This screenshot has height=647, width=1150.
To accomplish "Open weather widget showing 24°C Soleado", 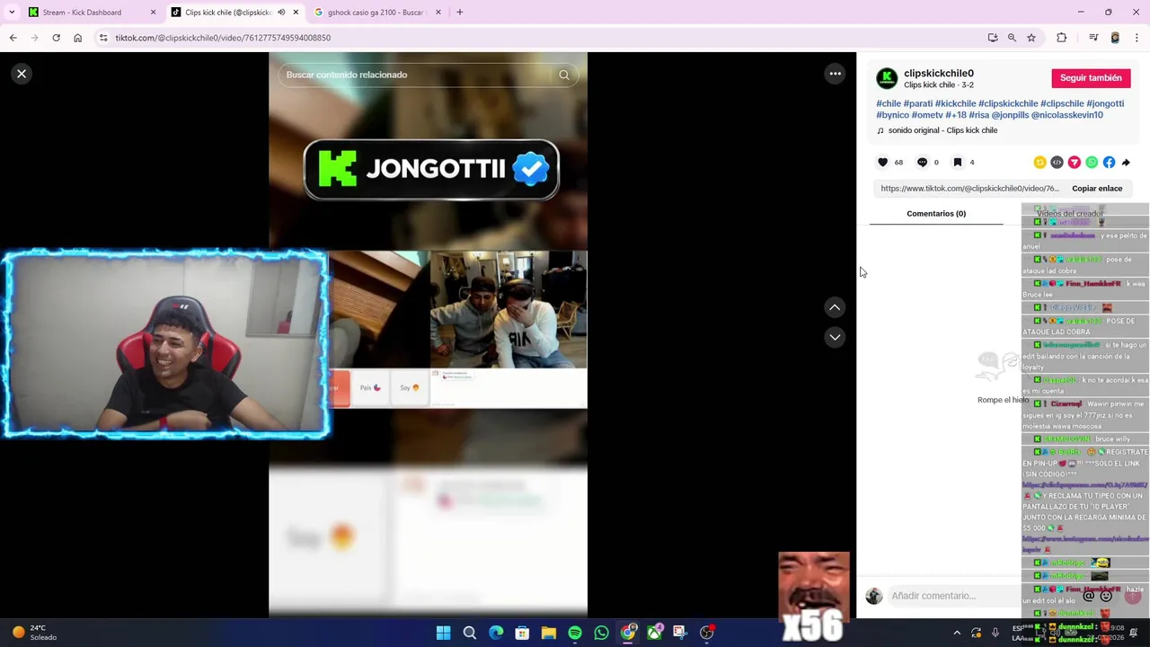I will (34, 633).
